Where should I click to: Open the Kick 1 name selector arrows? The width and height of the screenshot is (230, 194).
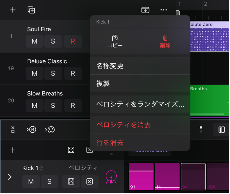(41, 168)
